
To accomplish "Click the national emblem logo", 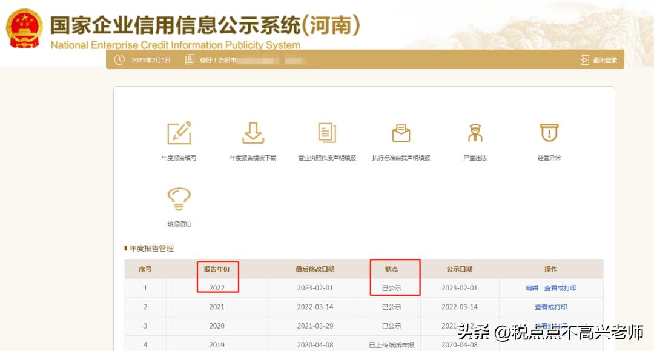I will pos(24,28).
